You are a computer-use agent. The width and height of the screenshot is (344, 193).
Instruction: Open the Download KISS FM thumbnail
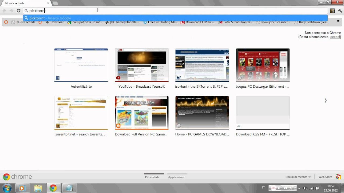point(263,113)
